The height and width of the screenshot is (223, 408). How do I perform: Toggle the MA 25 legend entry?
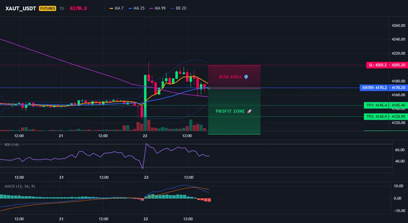(136, 8)
